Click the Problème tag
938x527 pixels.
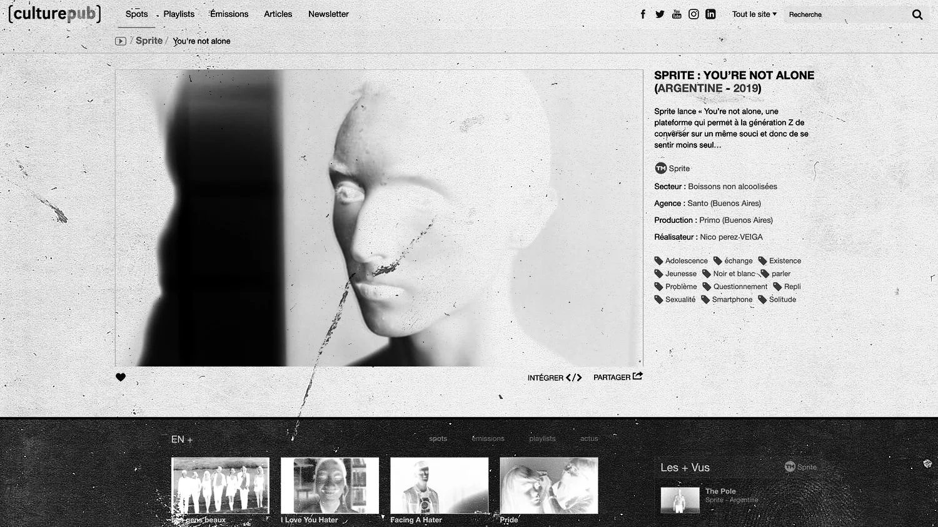coord(675,287)
